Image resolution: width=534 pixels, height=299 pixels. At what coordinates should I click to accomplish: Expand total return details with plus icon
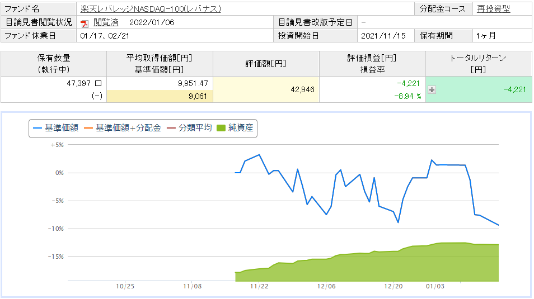(432, 90)
